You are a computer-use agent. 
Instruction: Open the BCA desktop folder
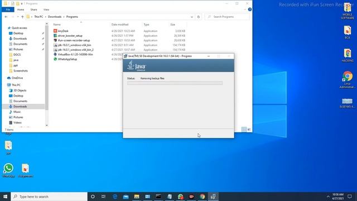click(347, 32)
